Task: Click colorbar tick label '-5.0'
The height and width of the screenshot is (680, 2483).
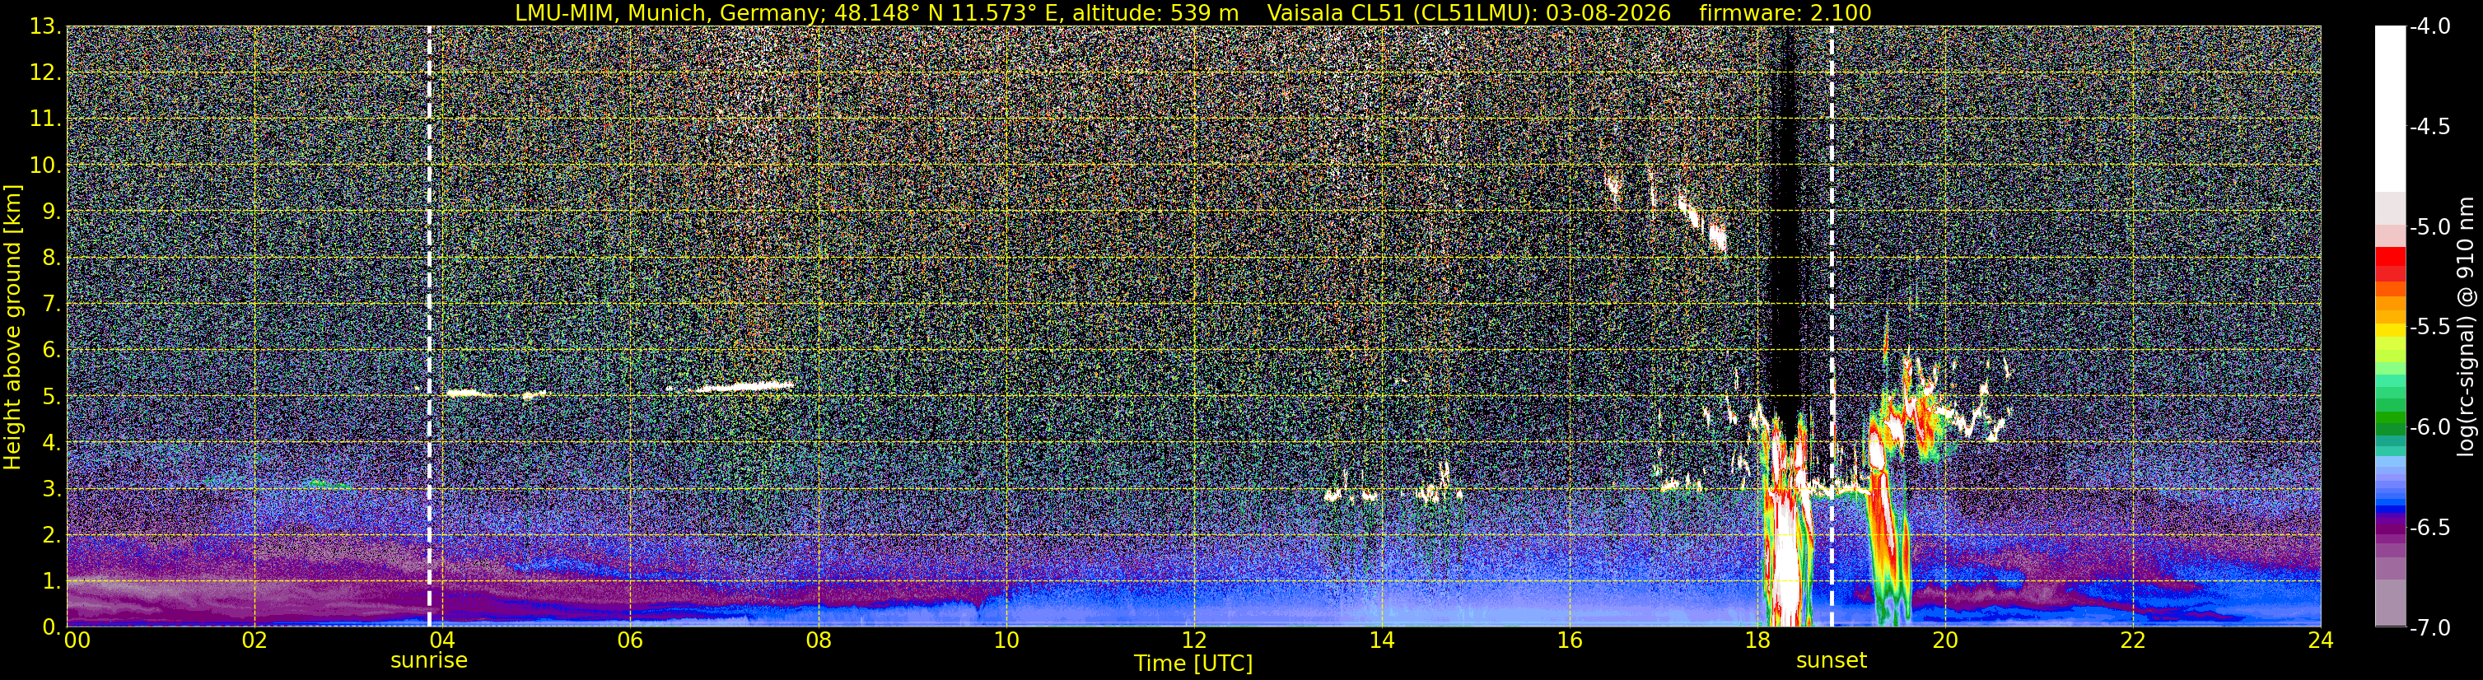Action: point(2429,227)
